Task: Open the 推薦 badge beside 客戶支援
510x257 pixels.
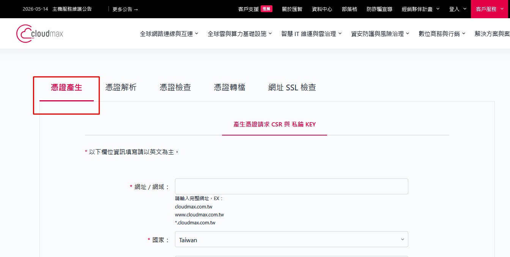Action: tap(266, 9)
